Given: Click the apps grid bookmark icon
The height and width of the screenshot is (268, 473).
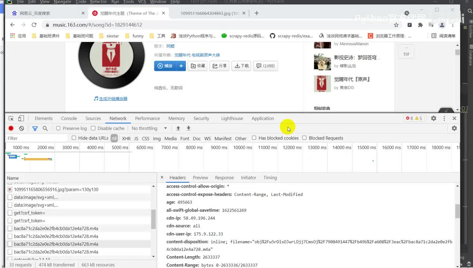Looking at the screenshot, I should tap(13, 36).
